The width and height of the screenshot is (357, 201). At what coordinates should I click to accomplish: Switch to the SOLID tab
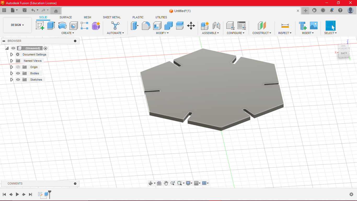click(x=43, y=17)
